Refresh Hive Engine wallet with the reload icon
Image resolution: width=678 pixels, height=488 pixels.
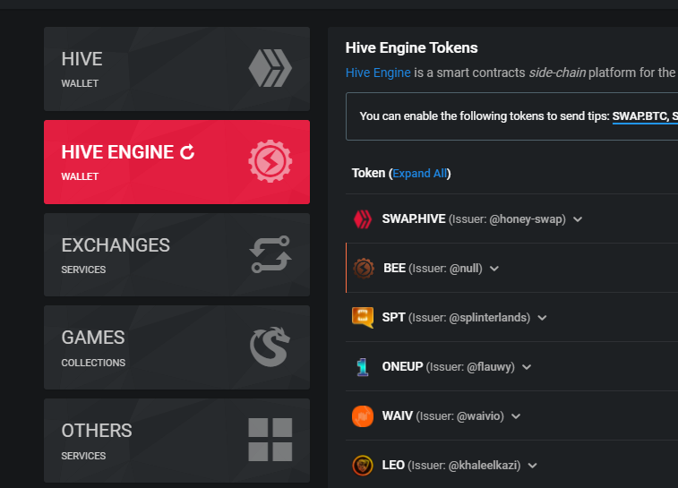187,151
